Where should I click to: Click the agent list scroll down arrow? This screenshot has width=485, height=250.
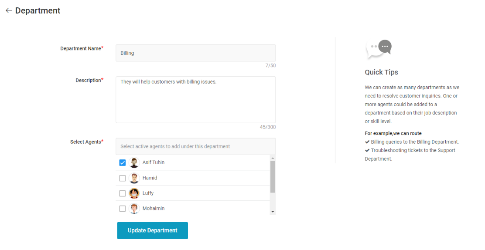pos(273,212)
